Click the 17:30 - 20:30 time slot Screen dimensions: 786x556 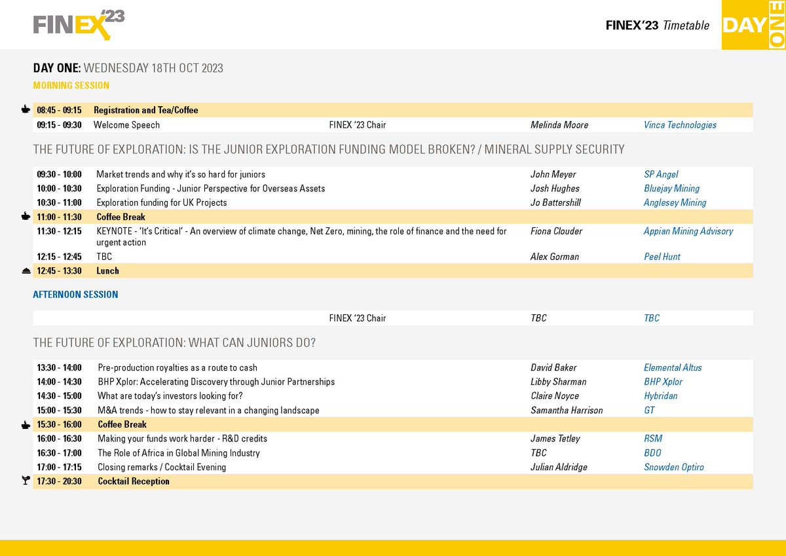pos(59,481)
